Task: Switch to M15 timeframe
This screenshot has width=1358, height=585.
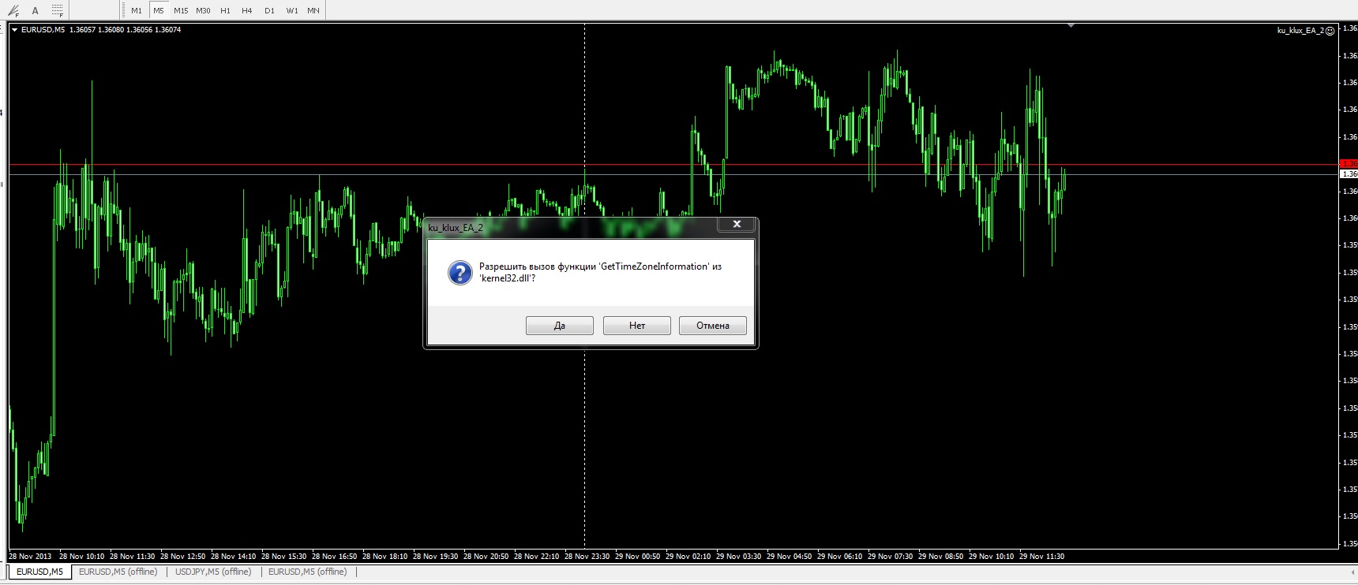Action: [x=181, y=11]
